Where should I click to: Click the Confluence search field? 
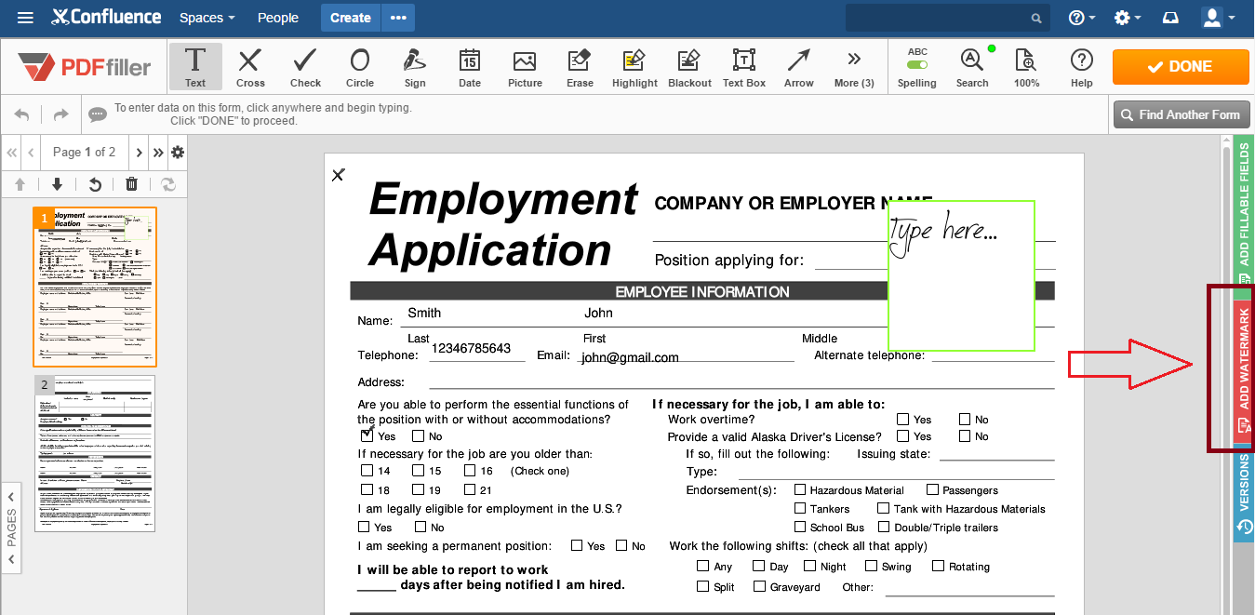coord(947,18)
